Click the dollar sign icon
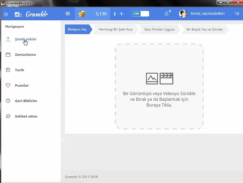This screenshot has height=183, width=243. [x=115, y=14]
